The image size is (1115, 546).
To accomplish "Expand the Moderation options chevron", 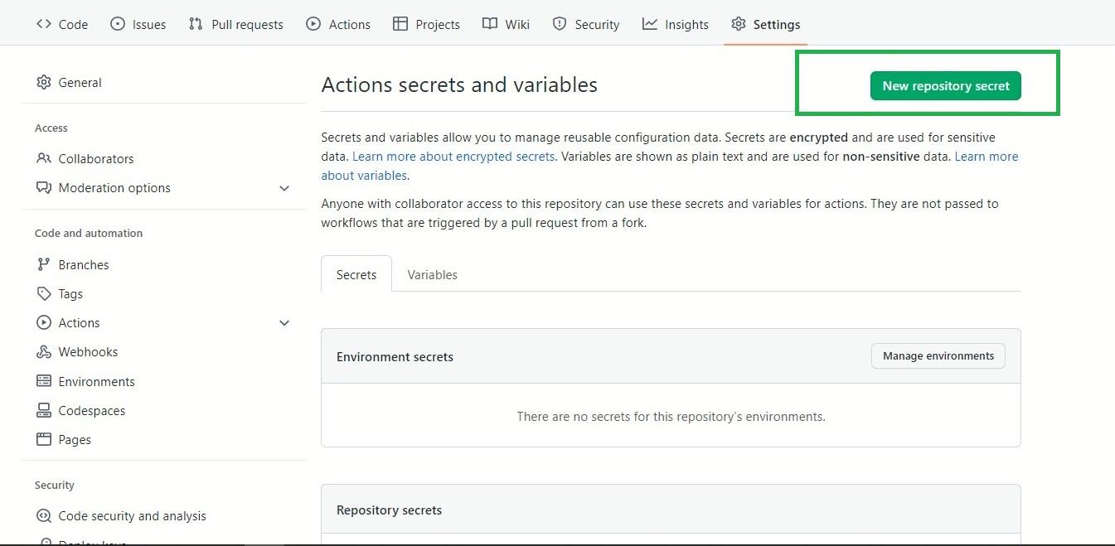I will [284, 188].
